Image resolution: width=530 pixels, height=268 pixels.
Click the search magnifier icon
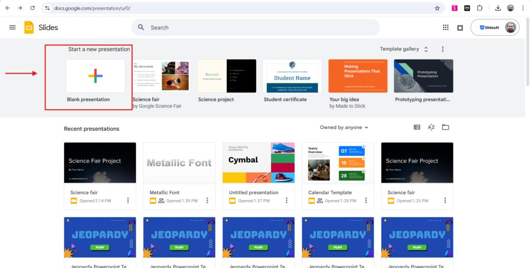(141, 27)
